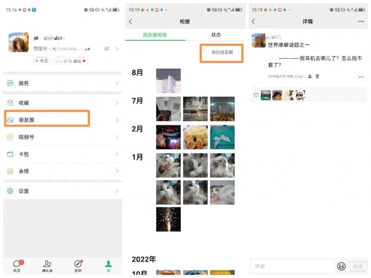Expand the 表情 stickers row arrow

[117, 171]
